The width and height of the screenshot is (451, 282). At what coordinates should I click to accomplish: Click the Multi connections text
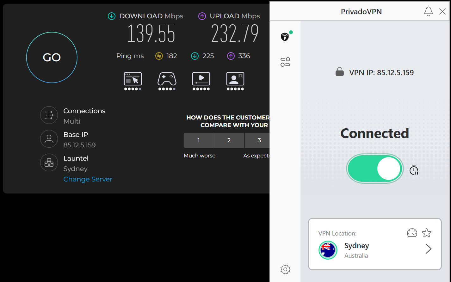[x=72, y=121]
